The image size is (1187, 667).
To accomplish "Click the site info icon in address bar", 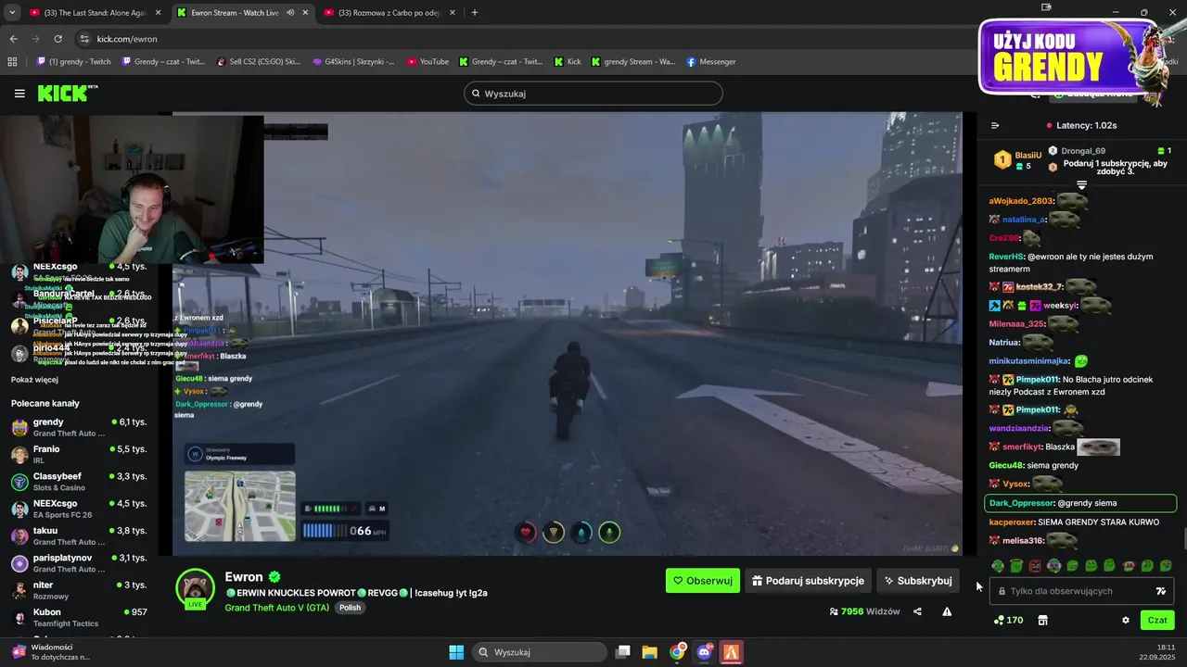I will [84, 39].
